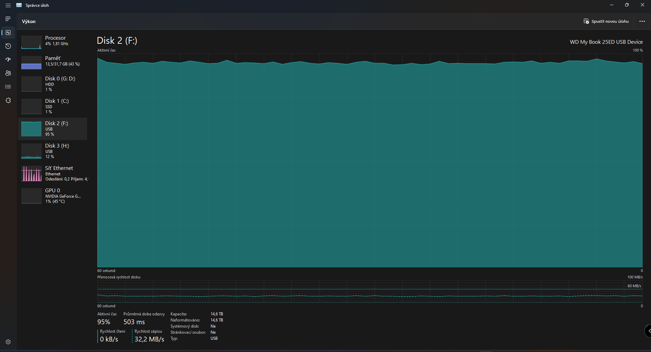Viewport: 651px width, 352px height.
Task: Select the Performance page icon
Action: pos(8,33)
